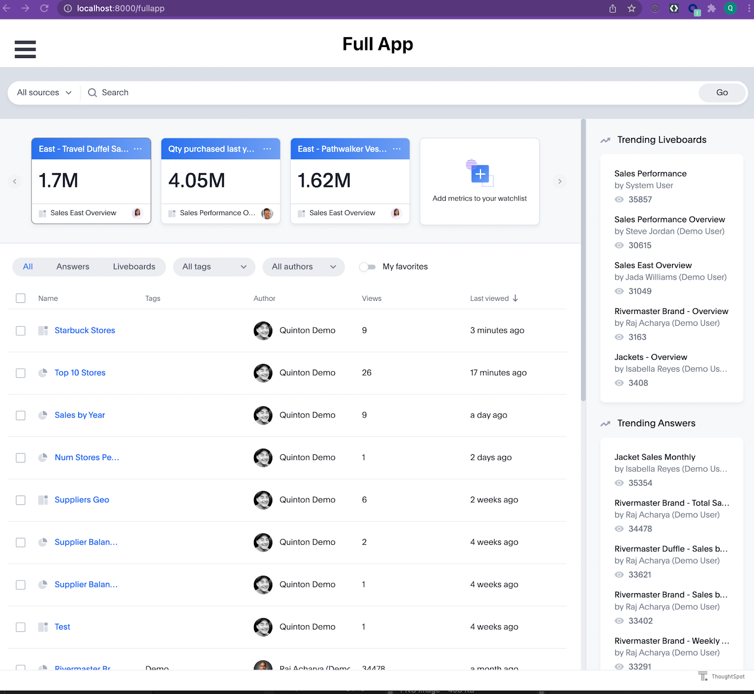Viewport: 754px width, 694px height.
Task: Tick the select-all checkbox in header
Action: pyautogui.click(x=21, y=298)
